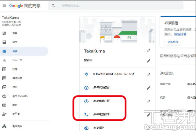Click the 資訊 storefront icon

pos(4,51)
